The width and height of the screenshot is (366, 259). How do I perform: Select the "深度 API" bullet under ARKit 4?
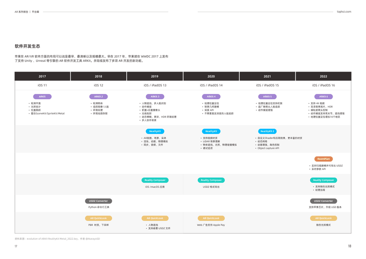209,110
